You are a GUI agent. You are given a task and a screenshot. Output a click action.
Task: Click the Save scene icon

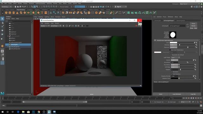point(20,7)
